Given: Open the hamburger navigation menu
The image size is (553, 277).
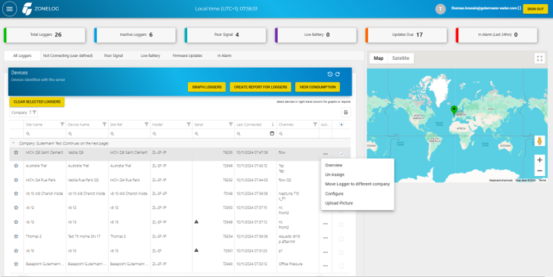Looking at the screenshot, I should 9,9.
